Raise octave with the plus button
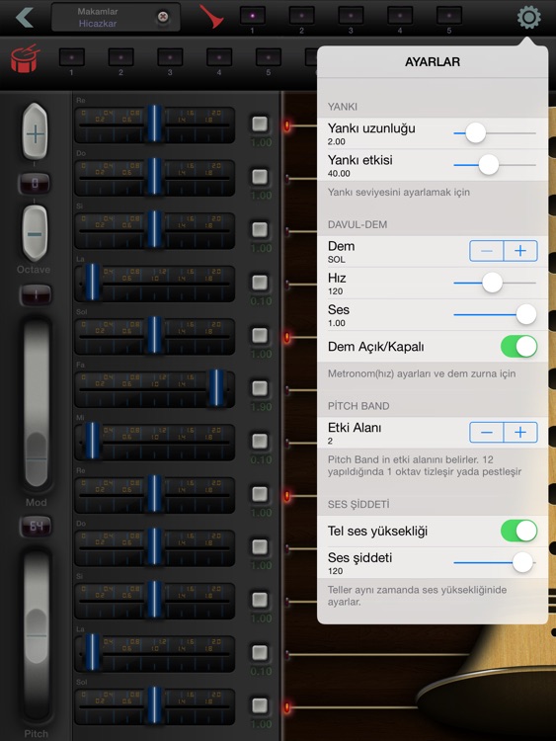556x741 pixels. pos(35,131)
